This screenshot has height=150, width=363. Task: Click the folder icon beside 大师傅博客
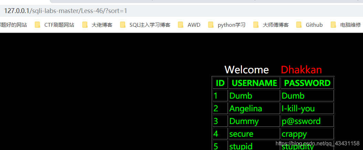[x=256, y=25]
